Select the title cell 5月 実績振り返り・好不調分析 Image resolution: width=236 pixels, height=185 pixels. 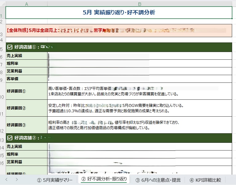tap(119, 13)
